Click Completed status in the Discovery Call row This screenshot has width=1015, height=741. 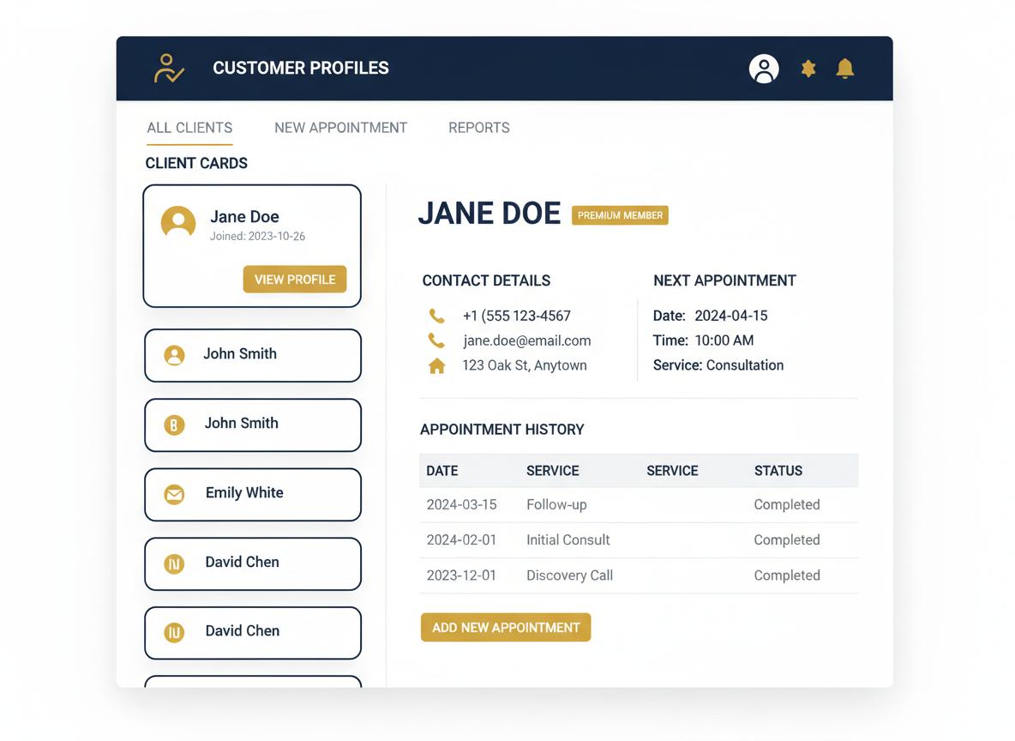coord(786,575)
